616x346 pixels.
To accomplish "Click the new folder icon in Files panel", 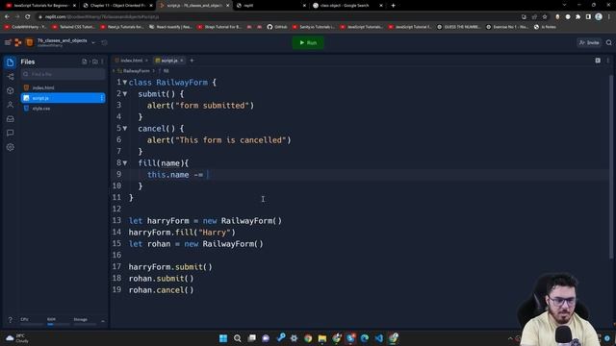I will tap(94, 62).
